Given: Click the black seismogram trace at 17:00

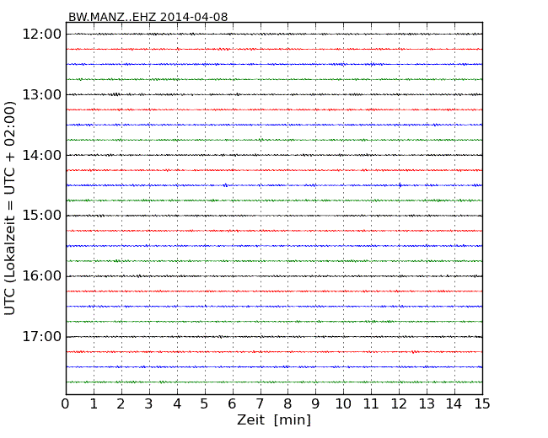Looking at the screenshot, I should pos(274,337).
